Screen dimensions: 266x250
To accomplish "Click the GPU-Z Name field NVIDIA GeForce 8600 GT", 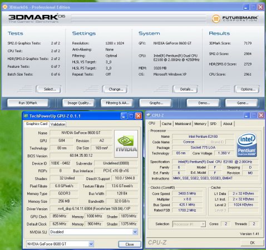I will [81, 133].
